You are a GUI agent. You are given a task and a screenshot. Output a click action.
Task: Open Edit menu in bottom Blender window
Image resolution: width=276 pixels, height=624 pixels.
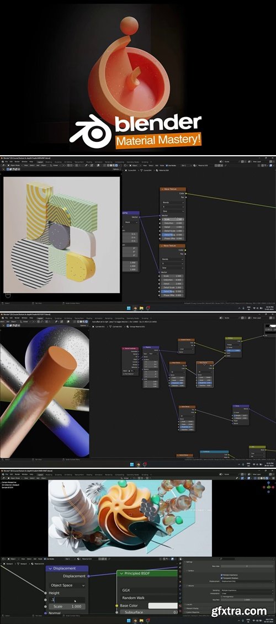click(12, 474)
